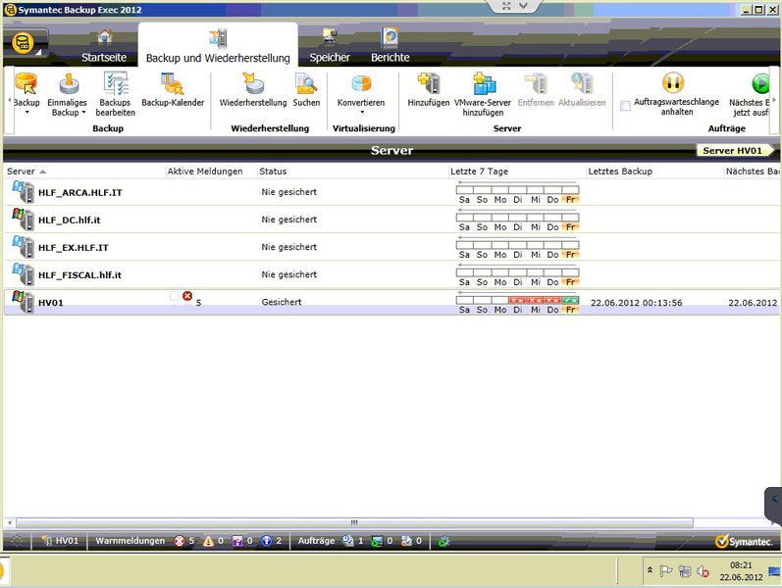Toggle the Auftragswarteschlange anhalten checkbox

coord(625,106)
